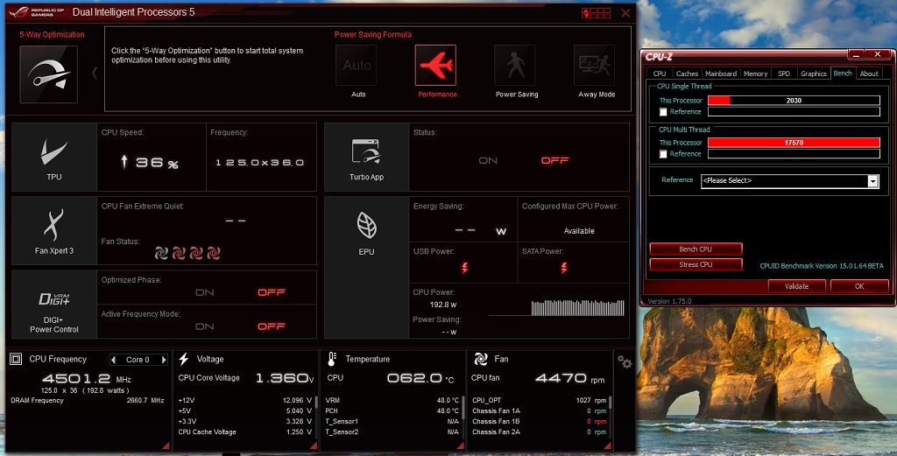
Task: Click 4470 rpm CPU fan value
Action: pos(562,378)
